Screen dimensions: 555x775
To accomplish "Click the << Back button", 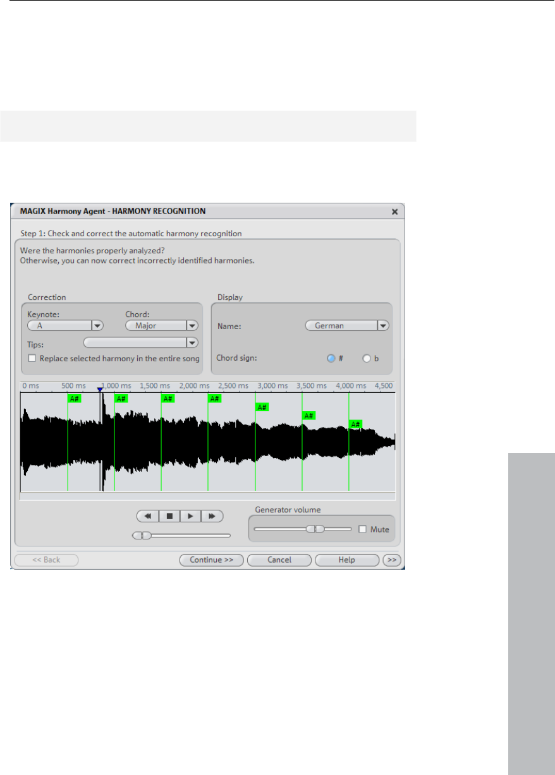I will (46, 560).
